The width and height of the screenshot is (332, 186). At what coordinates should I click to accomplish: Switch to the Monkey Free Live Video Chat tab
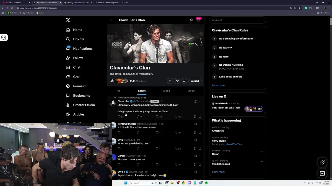coord(78,3)
